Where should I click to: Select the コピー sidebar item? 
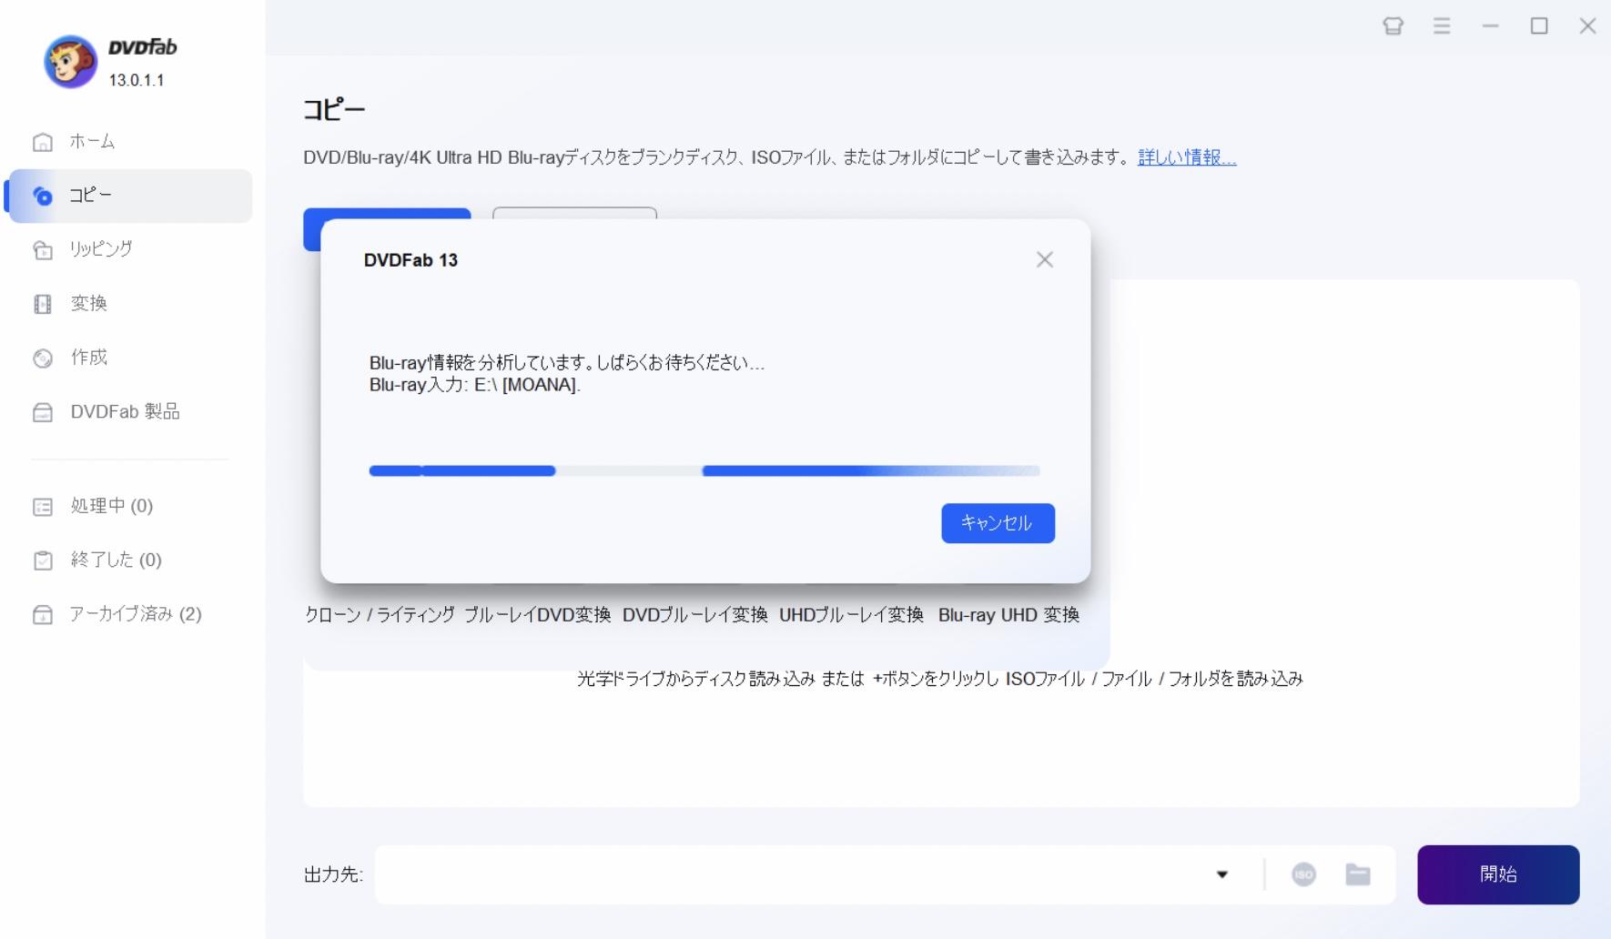(x=128, y=196)
